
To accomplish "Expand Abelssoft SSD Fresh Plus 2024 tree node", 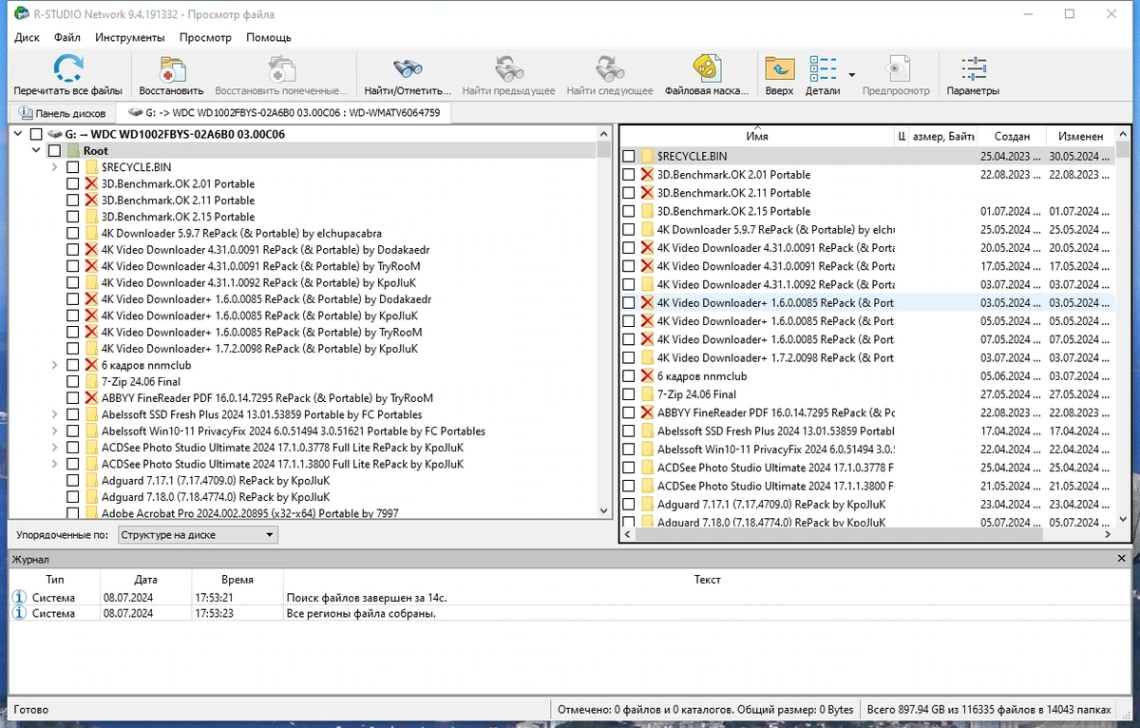I will coord(54,414).
